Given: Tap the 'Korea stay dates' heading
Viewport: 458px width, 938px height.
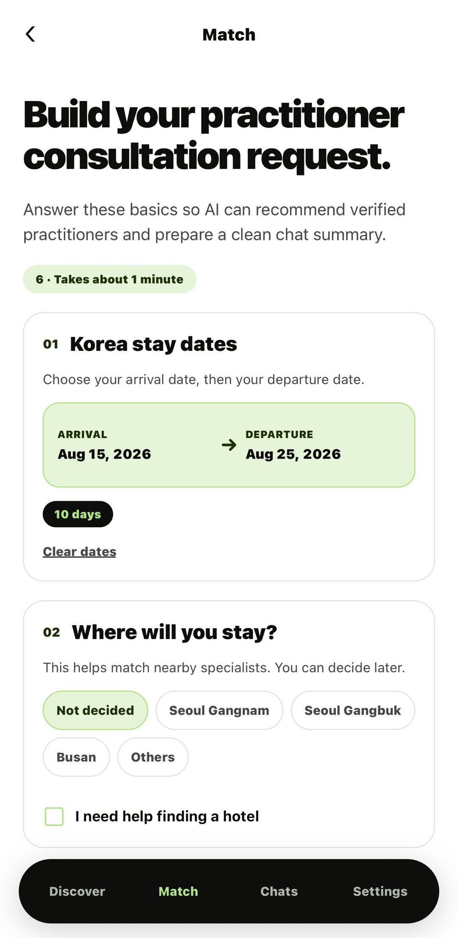Looking at the screenshot, I should pyautogui.click(x=154, y=344).
